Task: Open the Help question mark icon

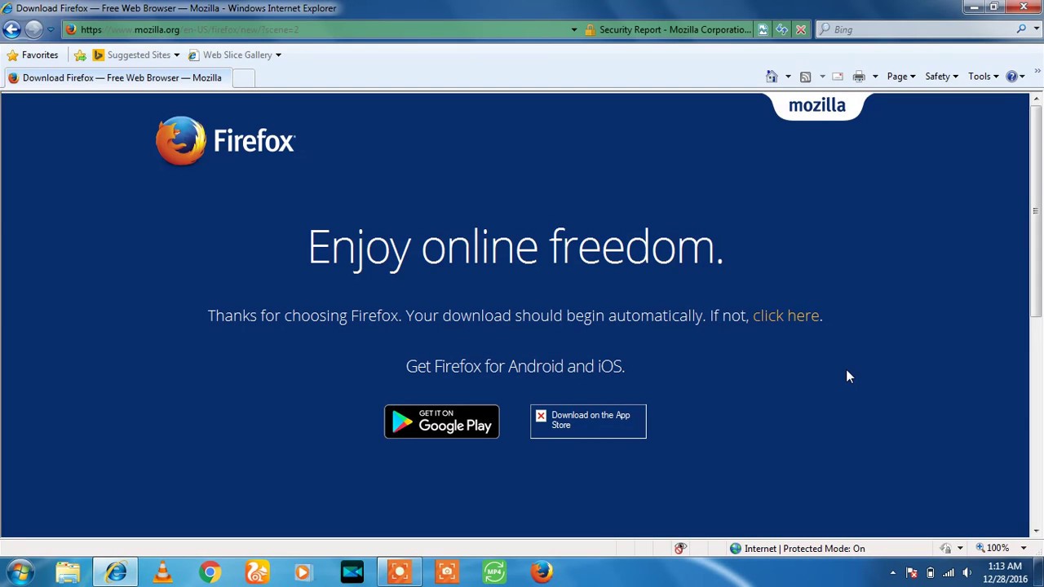Action: click(1011, 77)
